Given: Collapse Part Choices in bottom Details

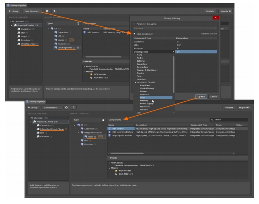Looking at the screenshot, I should (109, 163).
